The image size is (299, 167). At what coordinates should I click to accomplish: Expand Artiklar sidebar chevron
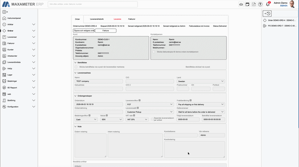point(34,25)
